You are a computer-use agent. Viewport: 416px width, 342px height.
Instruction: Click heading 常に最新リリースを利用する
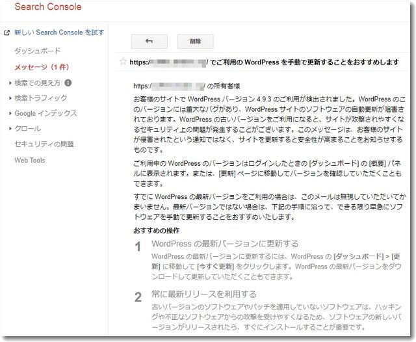pos(204,294)
